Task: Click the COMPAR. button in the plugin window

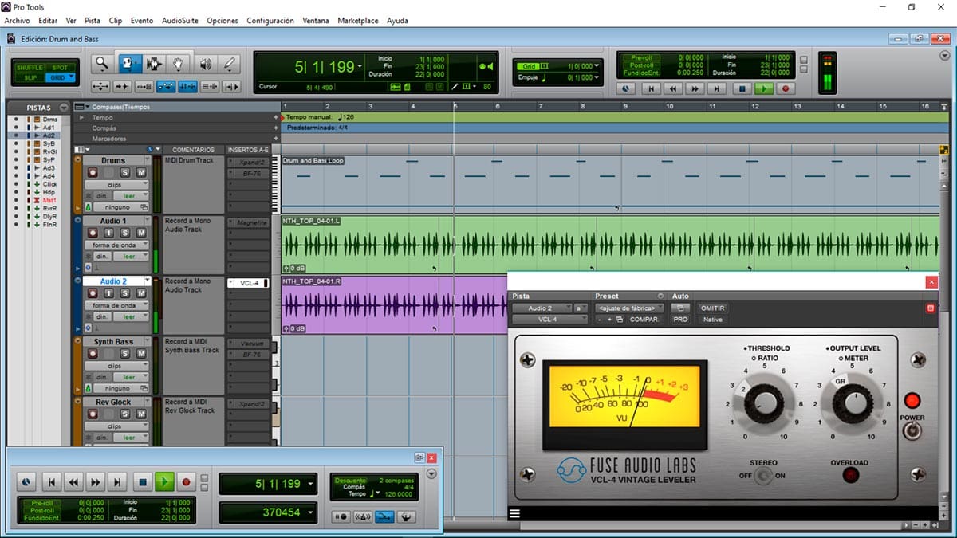Action: click(645, 320)
